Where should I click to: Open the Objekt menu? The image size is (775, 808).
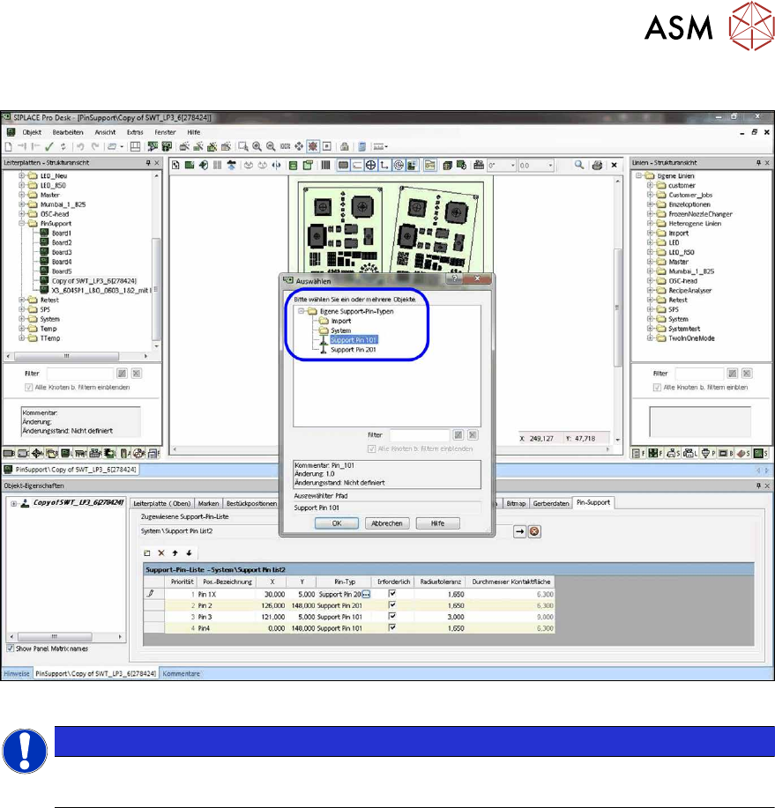point(32,132)
